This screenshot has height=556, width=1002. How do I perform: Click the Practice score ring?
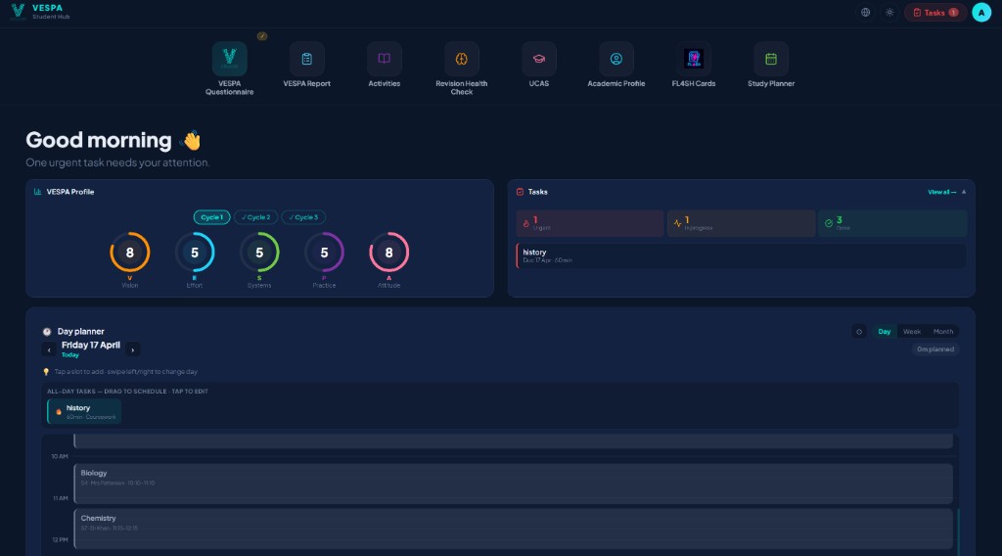coord(324,253)
